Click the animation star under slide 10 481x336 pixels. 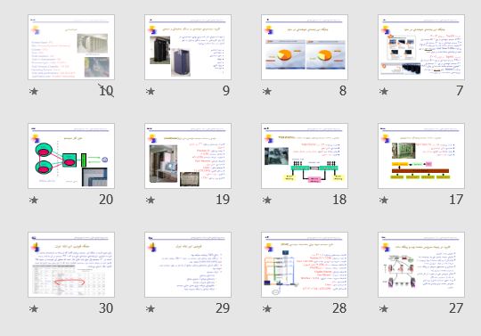[x=34, y=91]
